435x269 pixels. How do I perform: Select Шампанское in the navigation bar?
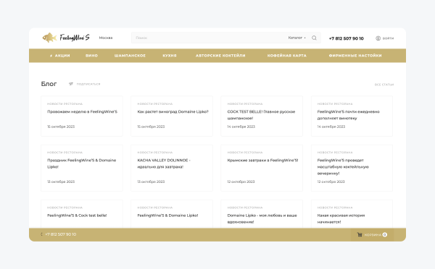click(x=130, y=56)
